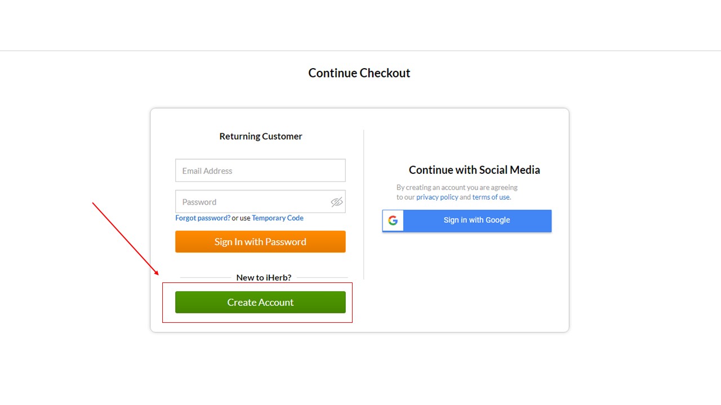Image resolution: width=721 pixels, height=405 pixels.
Task: Click the Returning Customer heading
Action: (x=261, y=136)
